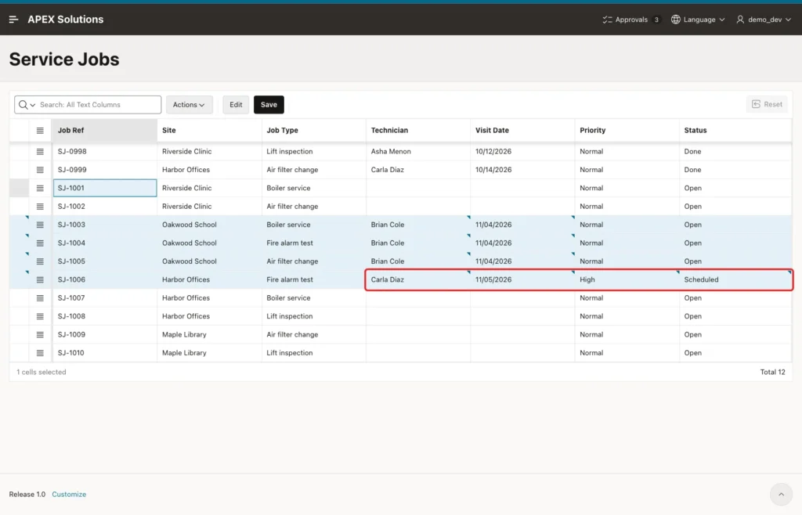Open the grid header actions menu icon
The image size is (802, 515).
point(40,131)
